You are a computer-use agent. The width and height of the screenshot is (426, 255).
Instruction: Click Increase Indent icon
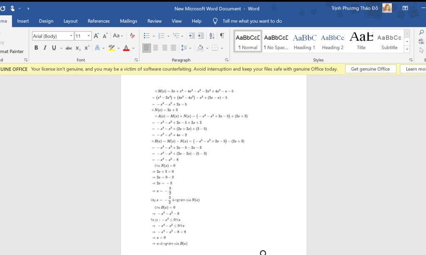(x=201, y=36)
